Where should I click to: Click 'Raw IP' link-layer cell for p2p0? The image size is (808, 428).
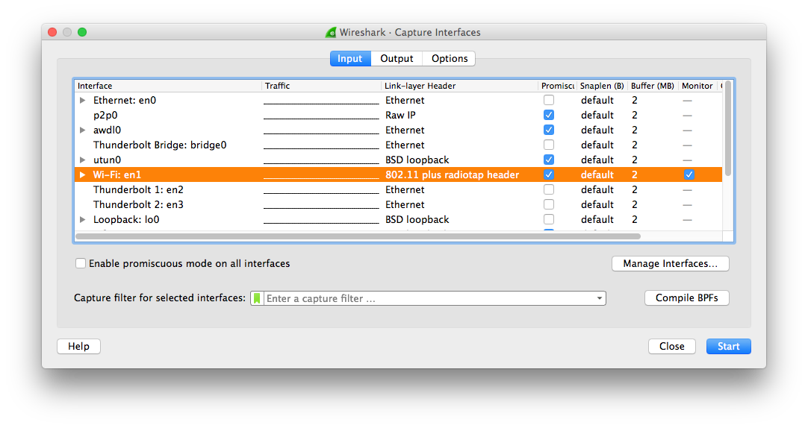400,116
